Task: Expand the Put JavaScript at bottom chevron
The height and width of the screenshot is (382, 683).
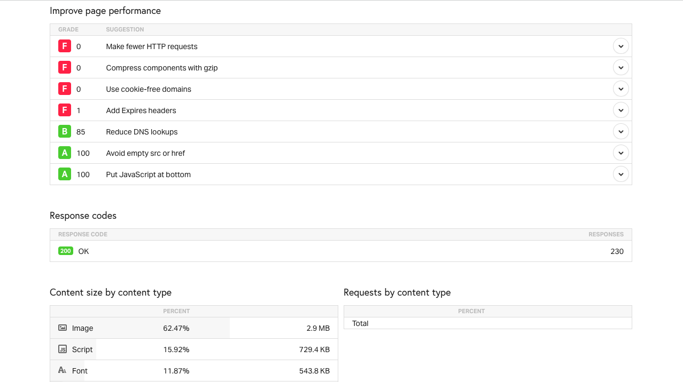Action: click(620, 174)
